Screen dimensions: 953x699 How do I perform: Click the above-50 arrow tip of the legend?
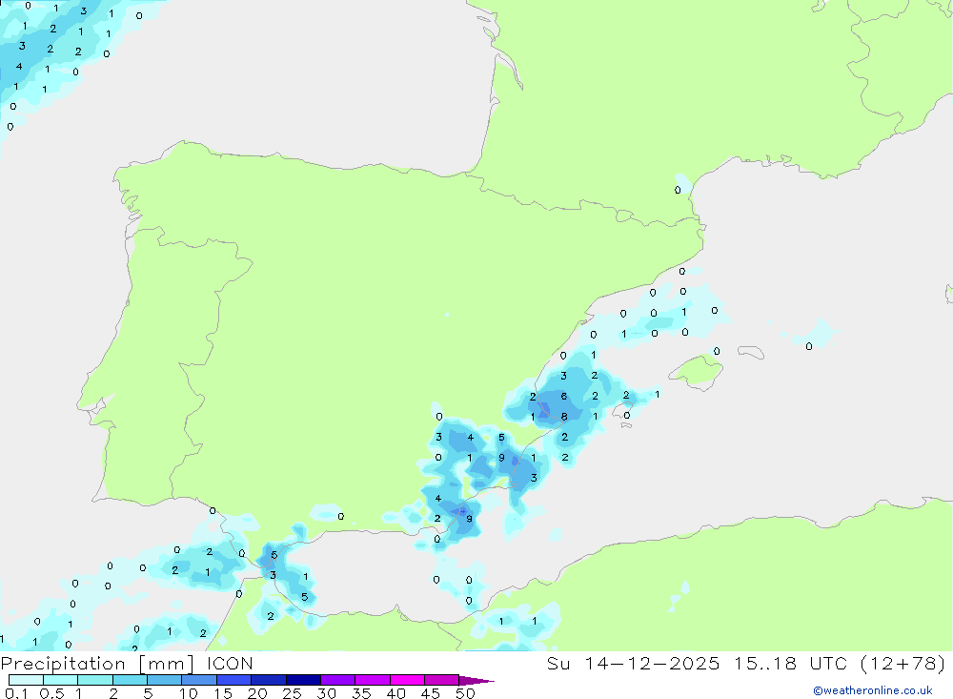tap(476, 681)
